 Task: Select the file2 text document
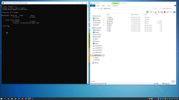[109, 27]
